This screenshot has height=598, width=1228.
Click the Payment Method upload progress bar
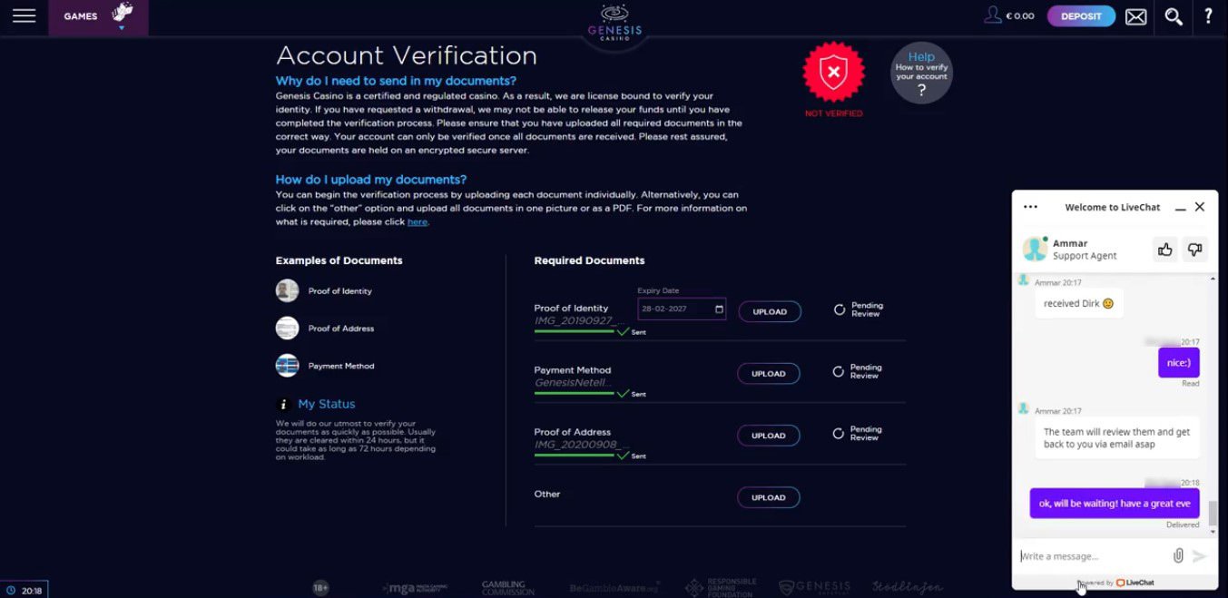click(575, 393)
